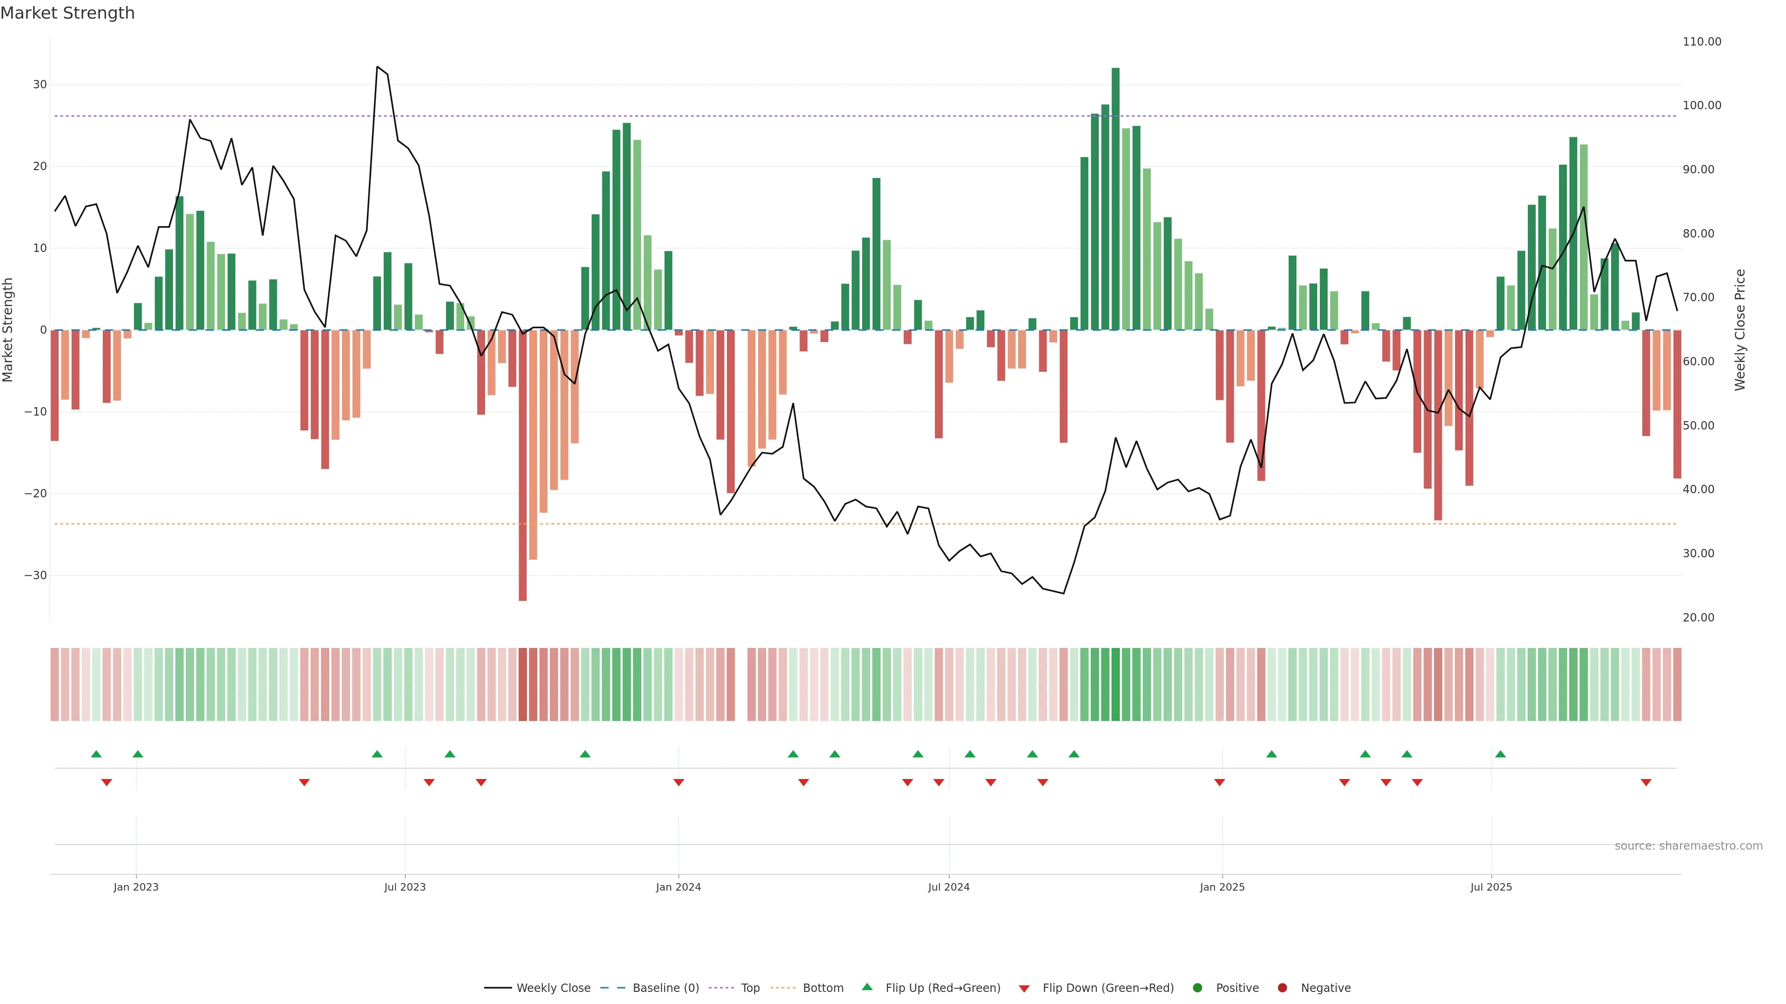Click the red Flip Down triangle legend icon
Screen dimensions: 1786x1004
[1024, 988]
